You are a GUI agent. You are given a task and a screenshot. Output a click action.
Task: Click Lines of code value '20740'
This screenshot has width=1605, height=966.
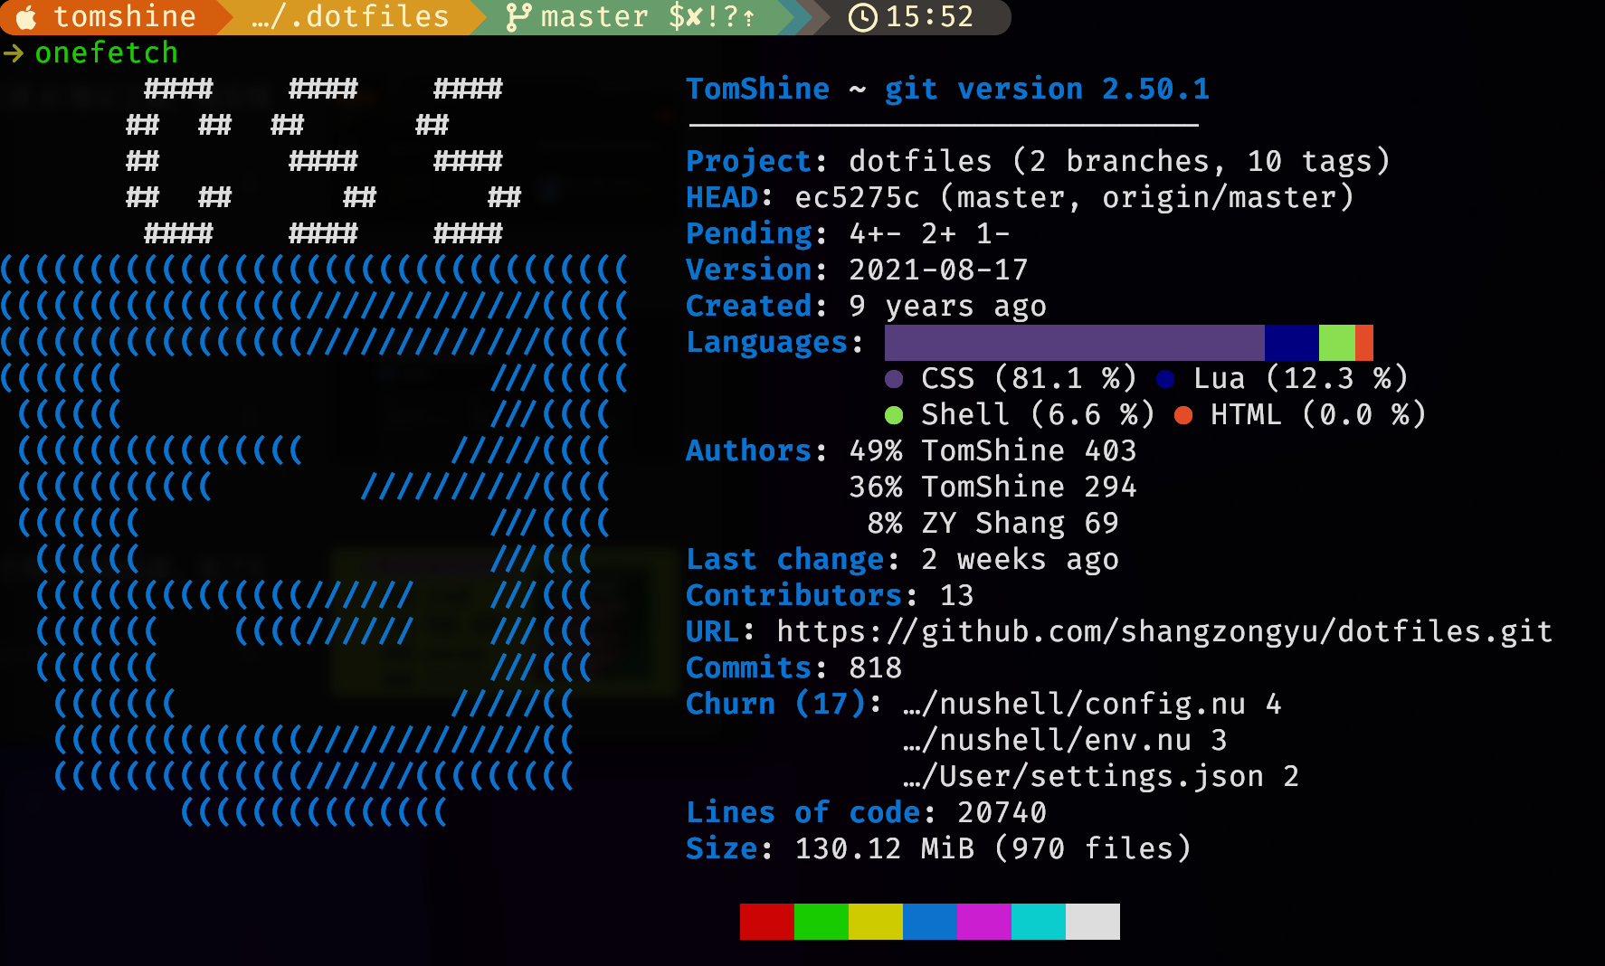tap(1002, 812)
